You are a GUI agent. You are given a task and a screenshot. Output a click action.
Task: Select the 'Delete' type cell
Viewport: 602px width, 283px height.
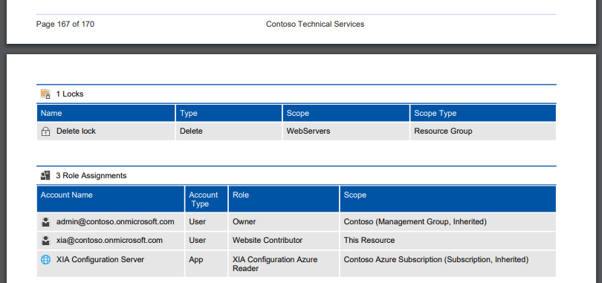(x=229, y=131)
